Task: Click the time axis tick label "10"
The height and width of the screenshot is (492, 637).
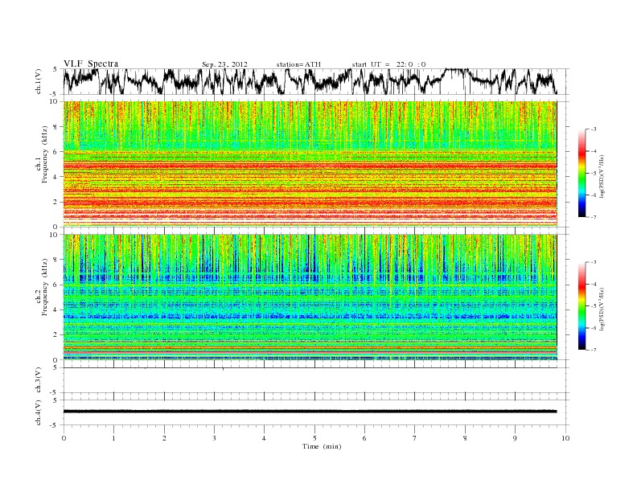Action: pyautogui.click(x=565, y=438)
